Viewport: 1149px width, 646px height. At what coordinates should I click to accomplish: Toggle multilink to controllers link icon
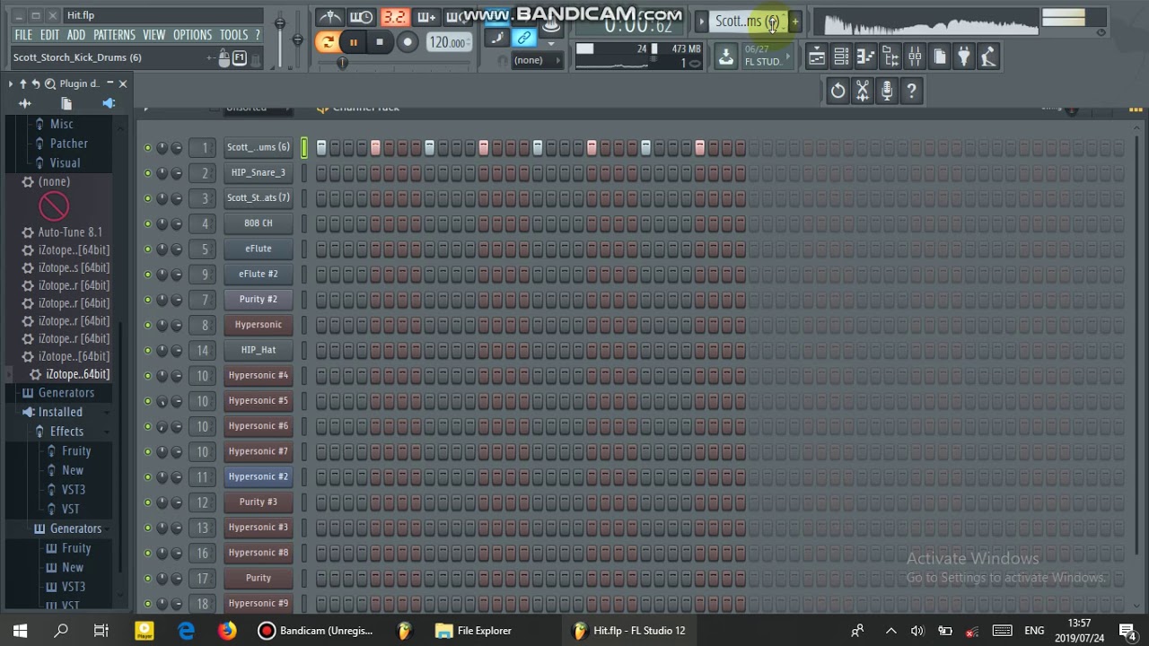click(x=524, y=39)
